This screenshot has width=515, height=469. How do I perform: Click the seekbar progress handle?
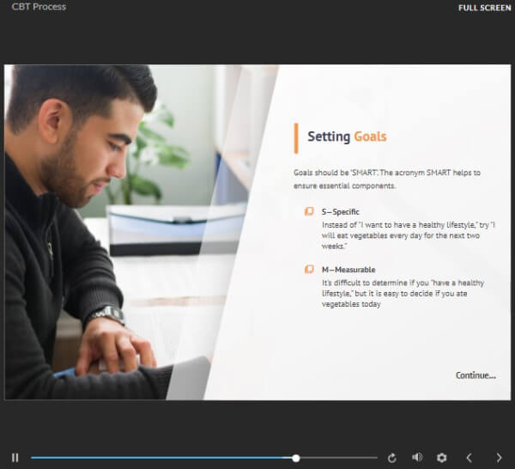coord(296,458)
